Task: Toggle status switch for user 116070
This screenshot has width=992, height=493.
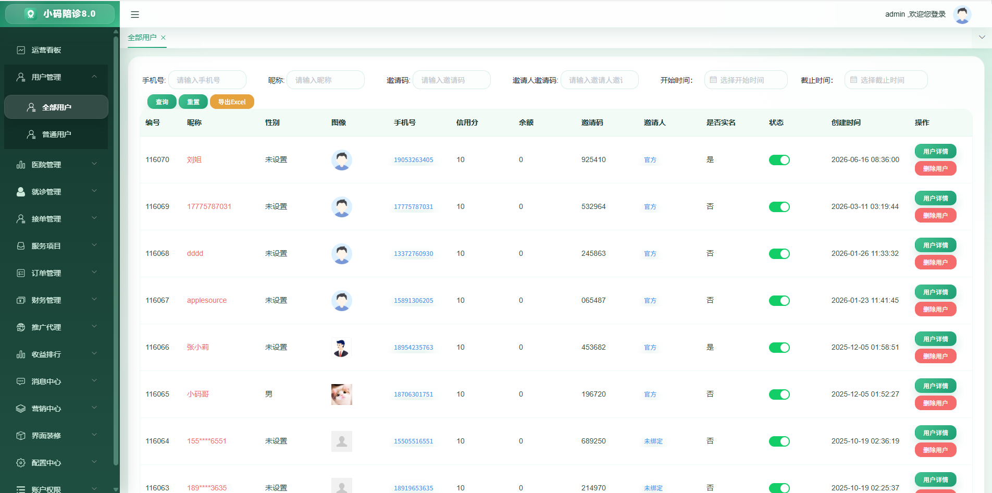Action: tap(779, 160)
